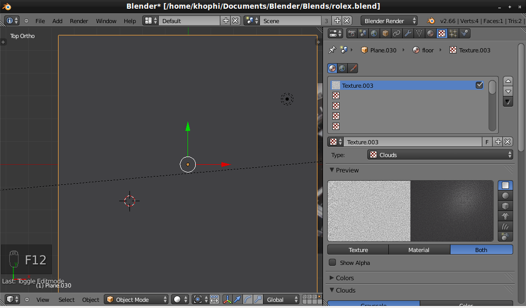Screen dimensions: 526x308
Task: Open the Modifiers wrench tab
Action: point(408,33)
